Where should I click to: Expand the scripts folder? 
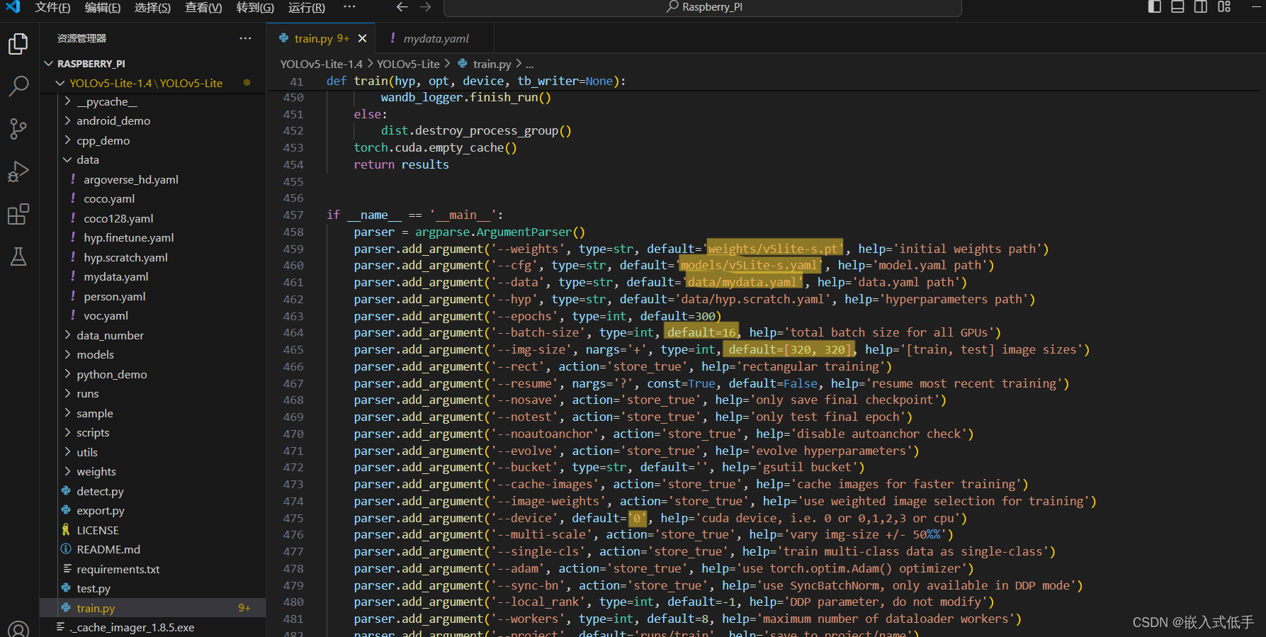click(x=152, y=433)
